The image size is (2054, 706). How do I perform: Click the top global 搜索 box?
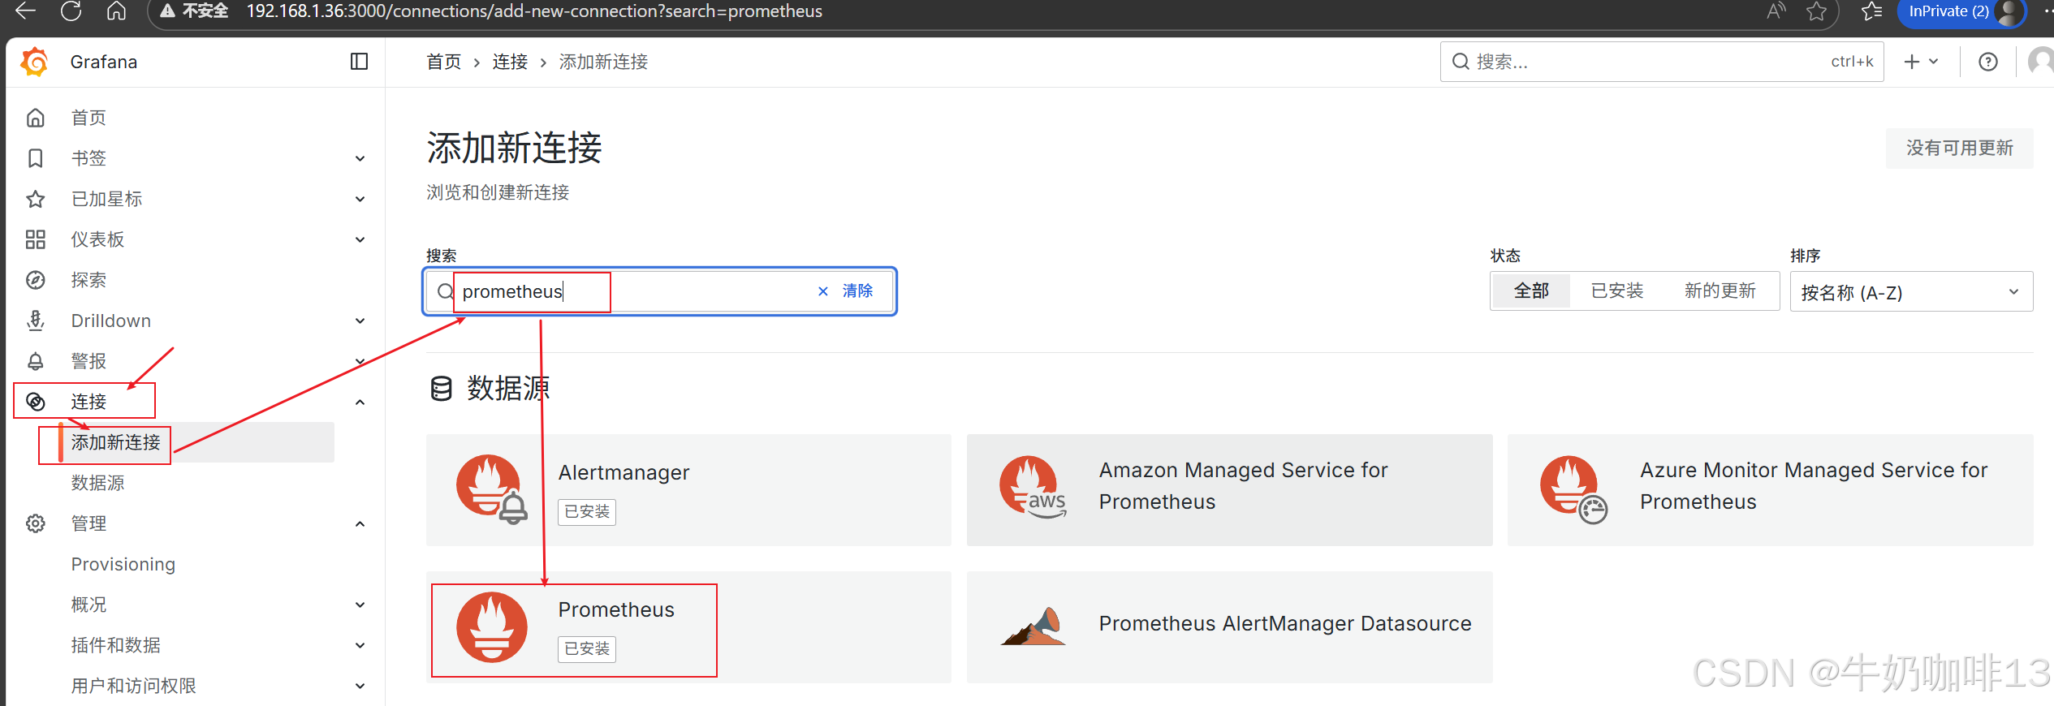click(1661, 62)
